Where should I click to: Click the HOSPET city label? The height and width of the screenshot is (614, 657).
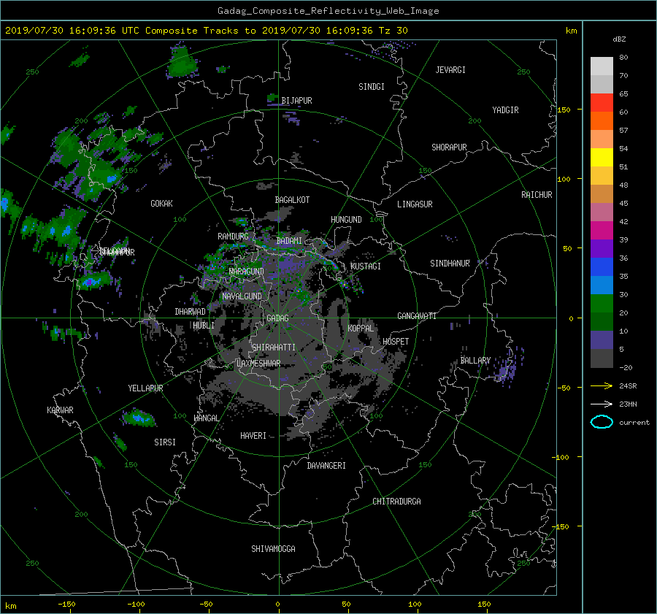point(396,342)
